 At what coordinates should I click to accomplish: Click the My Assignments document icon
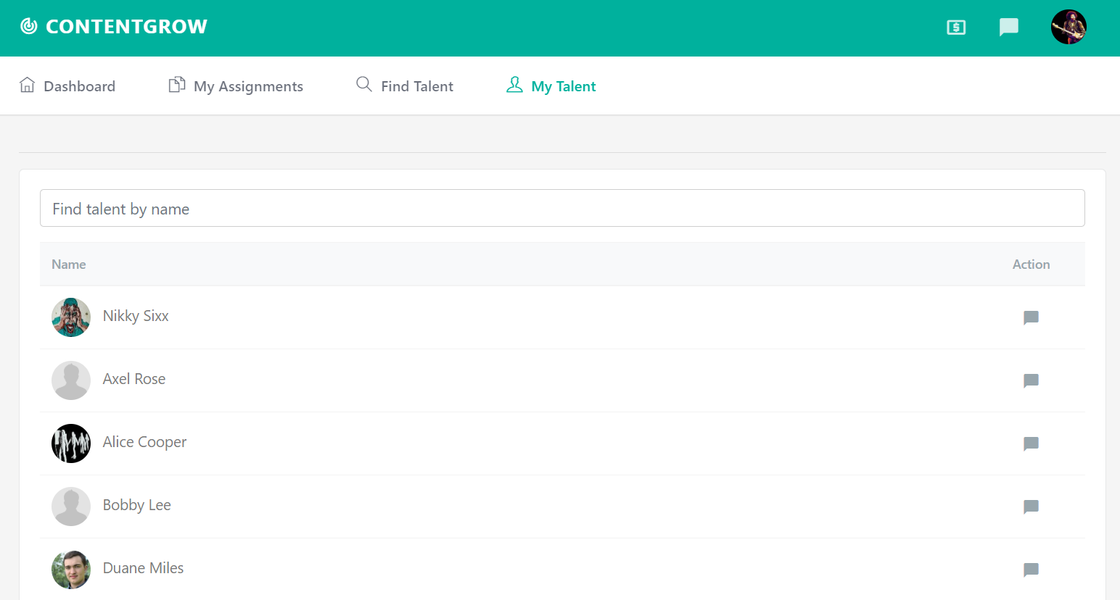(x=176, y=85)
